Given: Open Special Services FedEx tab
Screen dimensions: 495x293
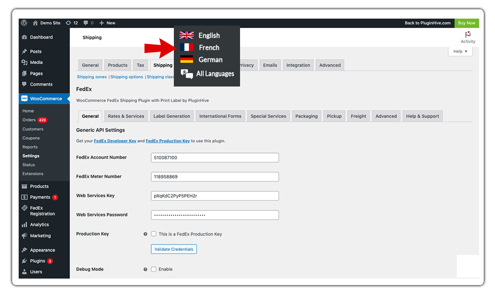Looking at the screenshot, I should (x=268, y=116).
